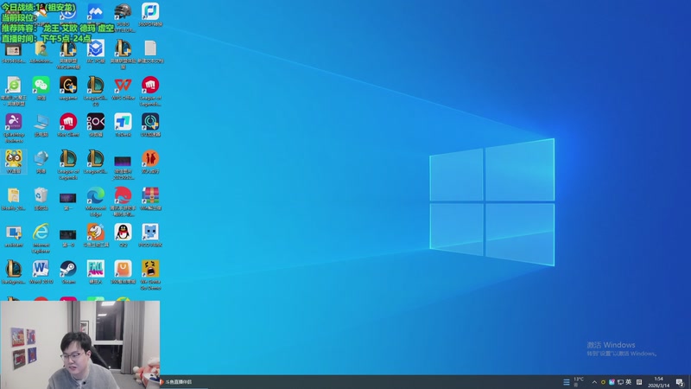Open the red whale app shortcut
This screenshot has width=691, height=389.
pos(123,195)
